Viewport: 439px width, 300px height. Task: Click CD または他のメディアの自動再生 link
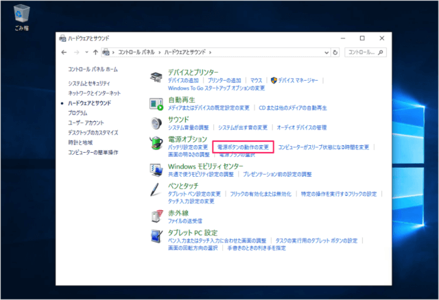point(293,108)
